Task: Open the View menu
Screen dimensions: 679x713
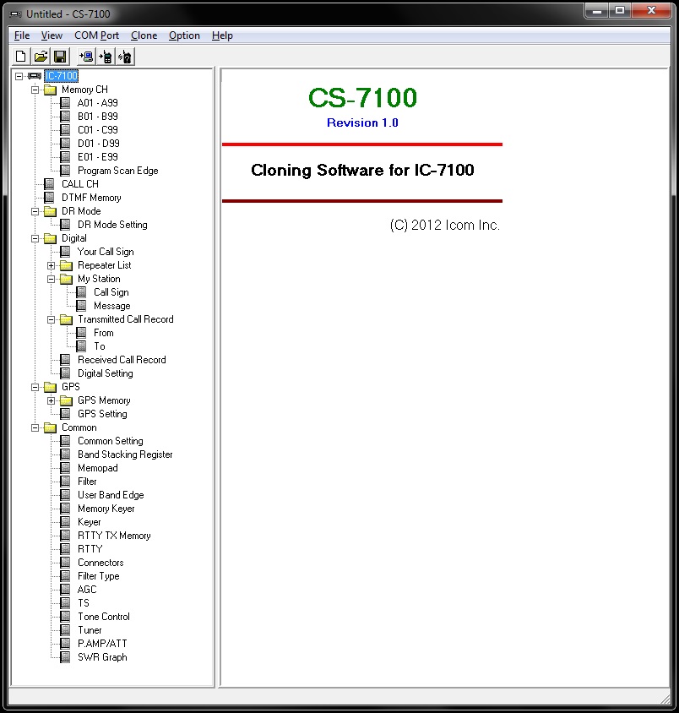Action: [x=52, y=35]
